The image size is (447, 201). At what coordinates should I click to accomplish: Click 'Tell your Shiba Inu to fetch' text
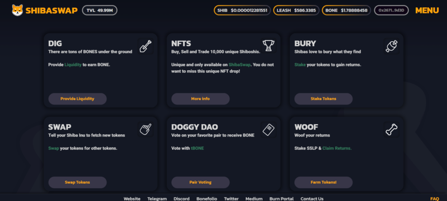coord(87,135)
